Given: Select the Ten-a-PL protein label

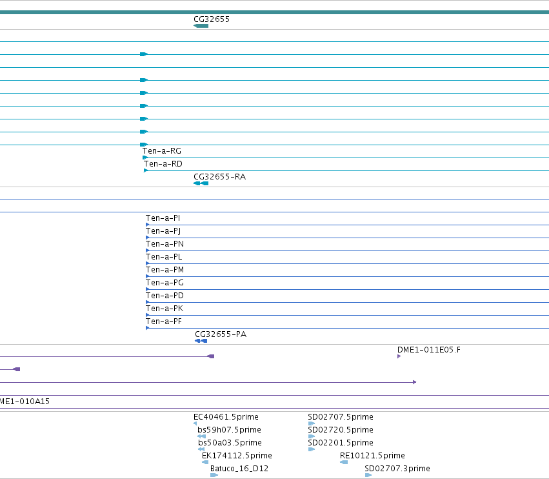Looking at the screenshot, I should click(x=164, y=257).
